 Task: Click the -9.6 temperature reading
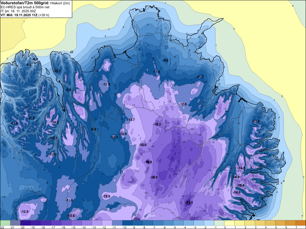165,60
